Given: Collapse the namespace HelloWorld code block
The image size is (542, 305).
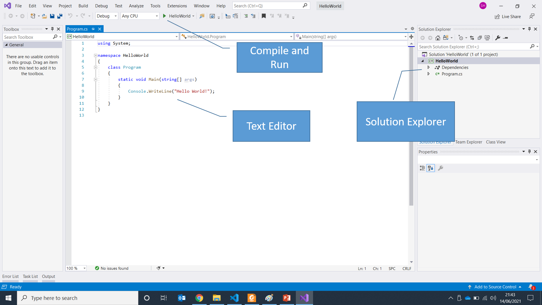Looking at the screenshot, I should coord(95,55).
